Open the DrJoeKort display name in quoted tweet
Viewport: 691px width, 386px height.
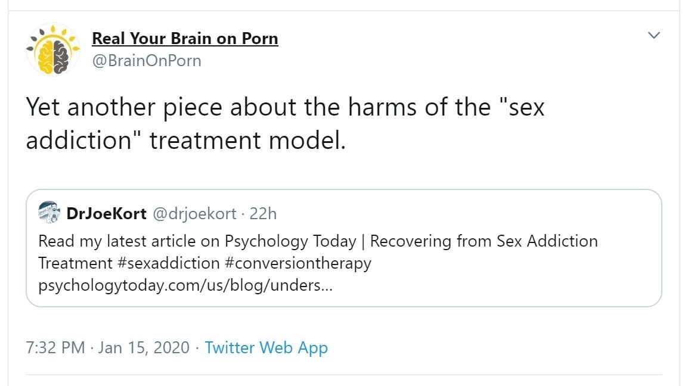point(107,214)
